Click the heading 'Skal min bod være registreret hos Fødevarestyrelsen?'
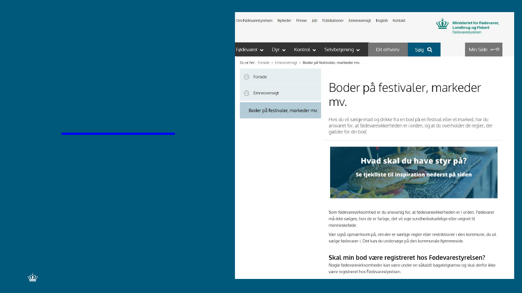 [x=407, y=258]
